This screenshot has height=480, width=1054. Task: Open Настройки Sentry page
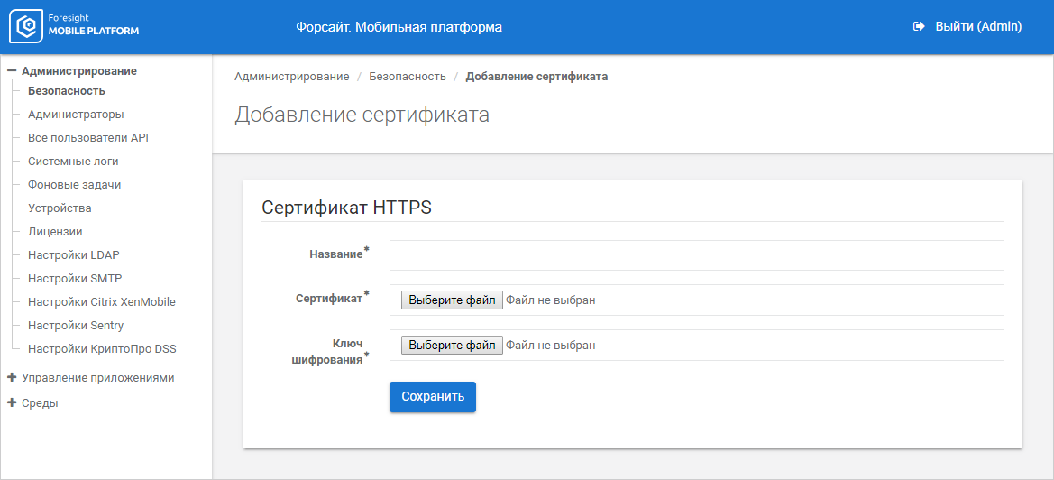(x=76, y=326)
